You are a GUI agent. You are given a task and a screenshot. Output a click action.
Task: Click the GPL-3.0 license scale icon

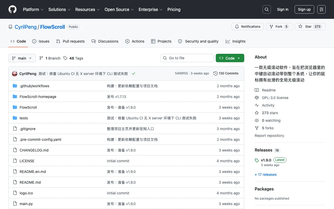coord(257,98)
